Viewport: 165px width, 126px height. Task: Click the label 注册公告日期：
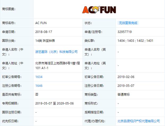(x=94, y=86)
